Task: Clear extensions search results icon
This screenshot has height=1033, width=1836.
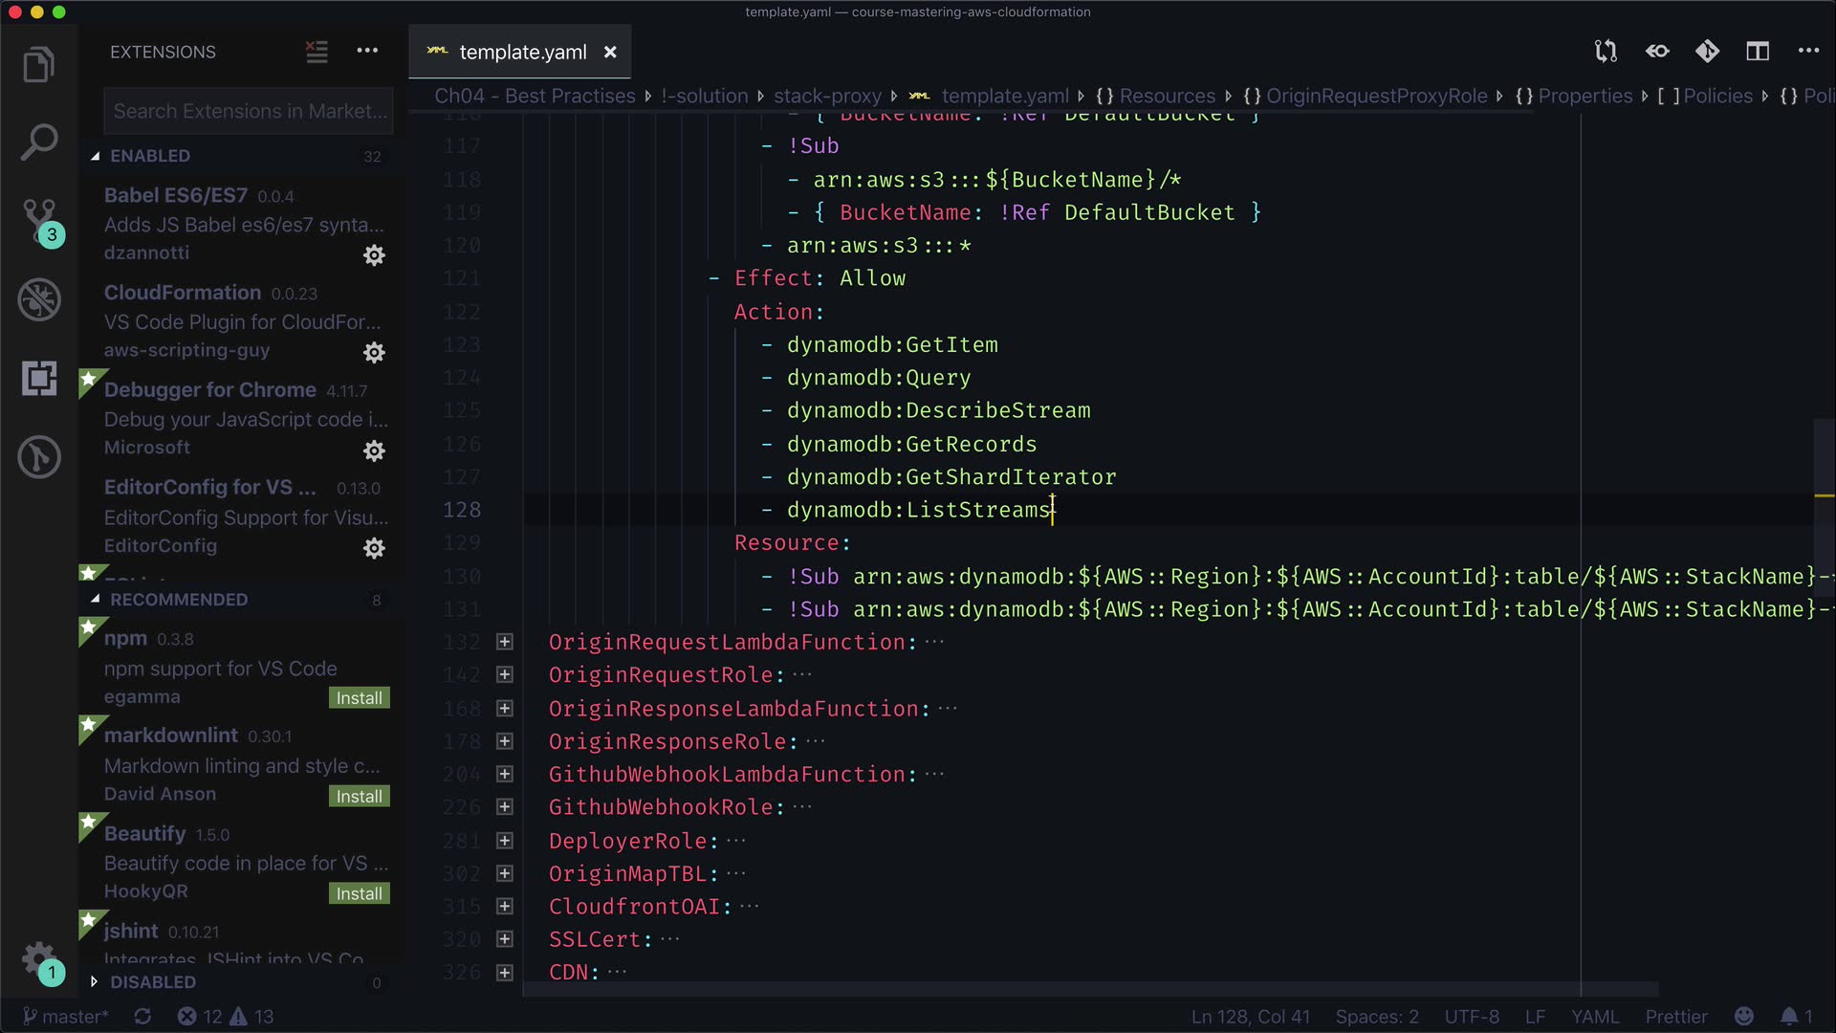Action: 317,52
